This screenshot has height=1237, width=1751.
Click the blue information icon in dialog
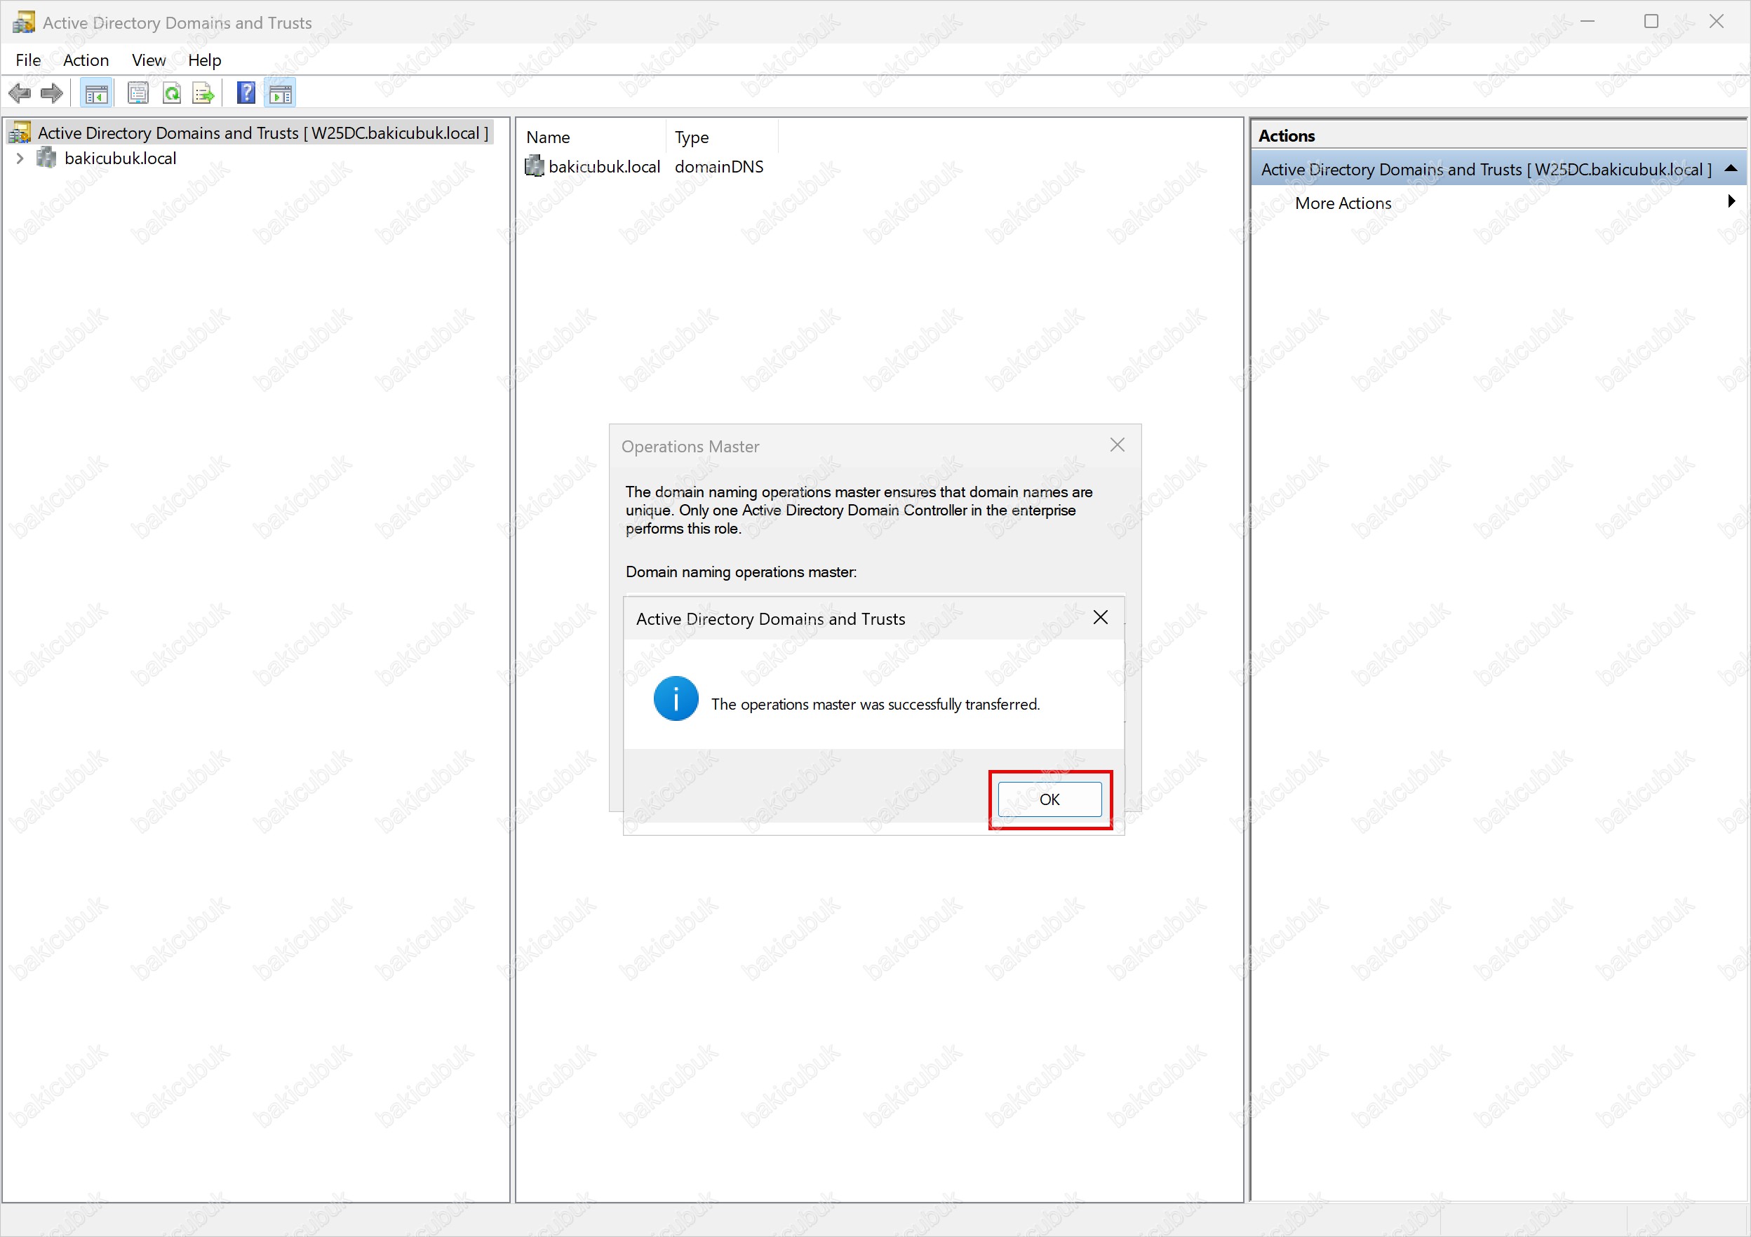(676, 699)
